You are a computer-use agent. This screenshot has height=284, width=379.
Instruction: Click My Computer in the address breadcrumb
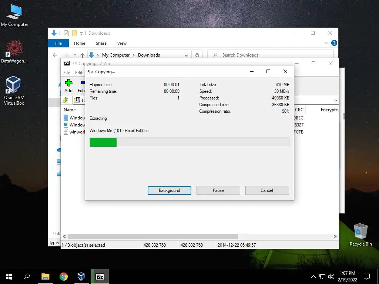click(x=116, y=55)
